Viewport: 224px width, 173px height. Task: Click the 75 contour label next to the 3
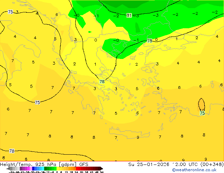(11, 12)
